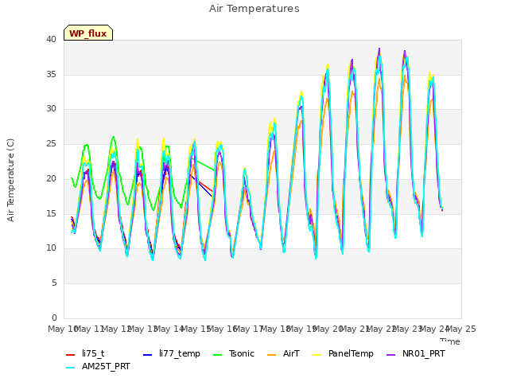The image size is (509, 382).
Task: Click the WP_flux annotation label
Action: point(88,33)
